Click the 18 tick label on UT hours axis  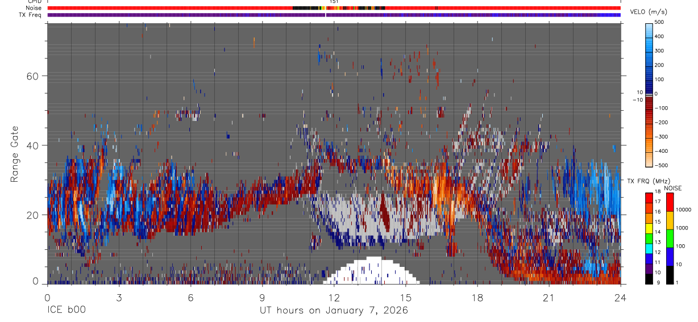[477, 298]
